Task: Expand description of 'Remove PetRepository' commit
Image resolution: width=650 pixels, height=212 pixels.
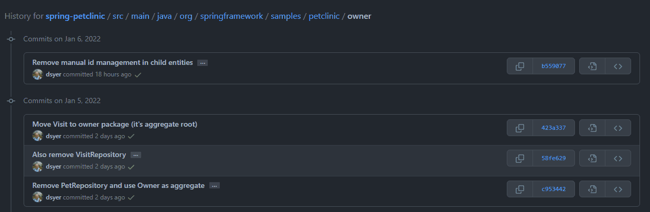Action: pos(214,185)
